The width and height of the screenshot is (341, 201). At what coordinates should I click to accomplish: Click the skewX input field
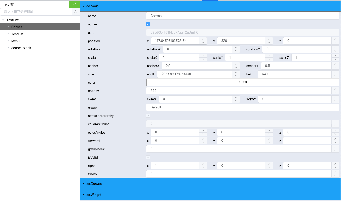(196, 99)
